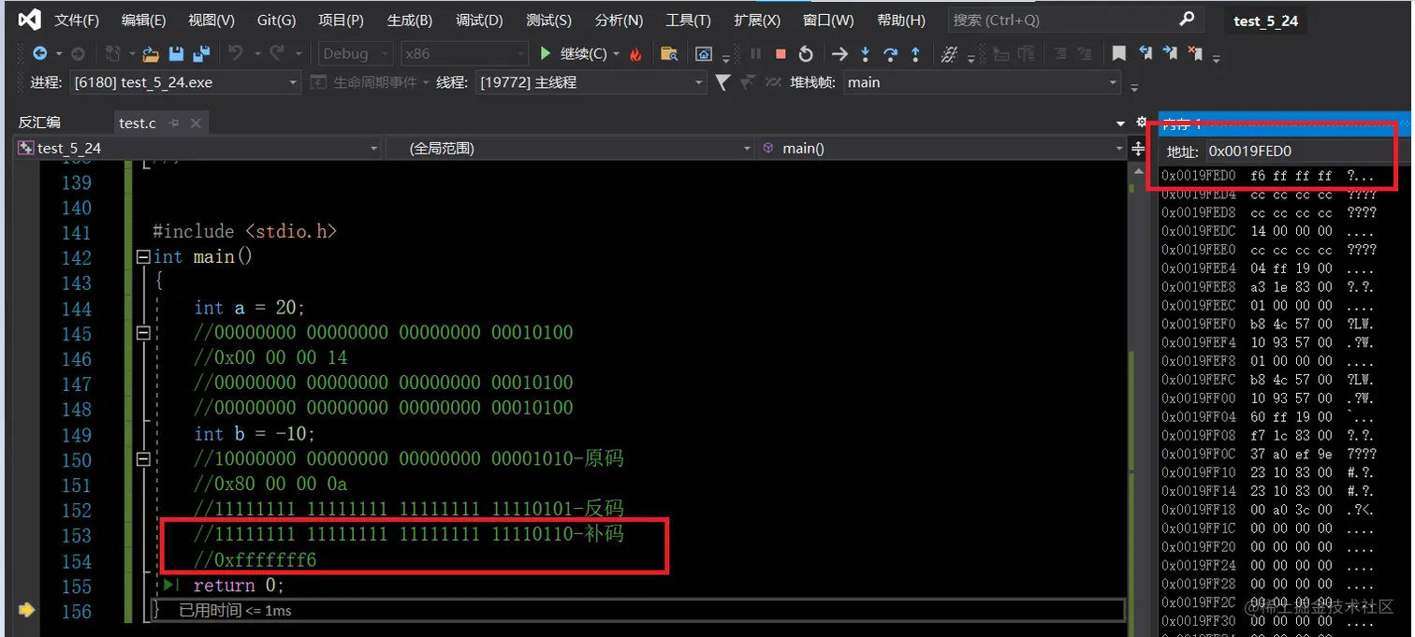Click line 155 'return 0;'

239,586
